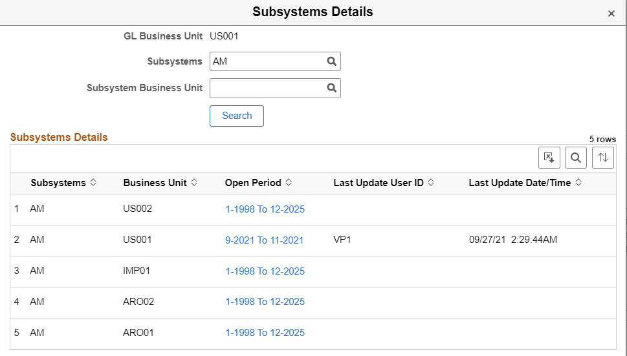Sort by Open Period column arrow
The image size is (627, 356).
pyautogui.click(x=289, y=182)
